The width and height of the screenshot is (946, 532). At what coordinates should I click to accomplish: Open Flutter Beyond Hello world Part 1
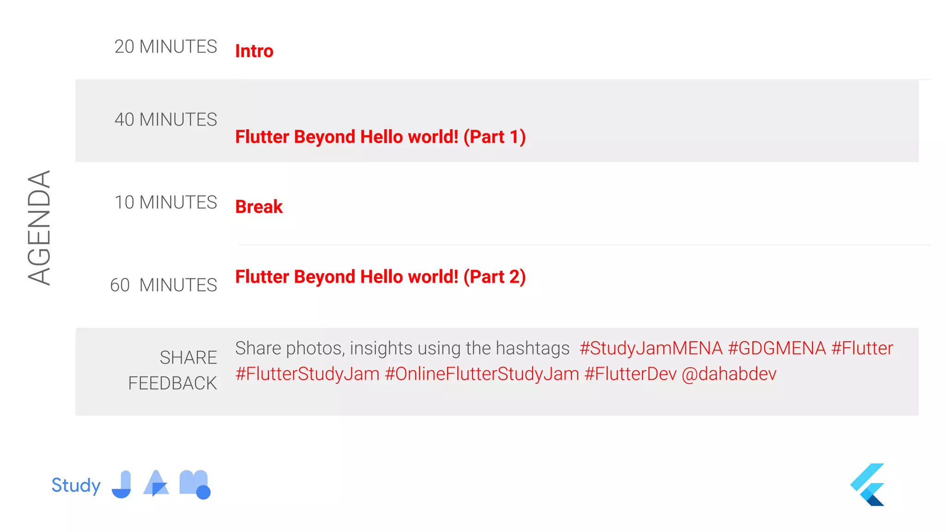pos(381,137)
